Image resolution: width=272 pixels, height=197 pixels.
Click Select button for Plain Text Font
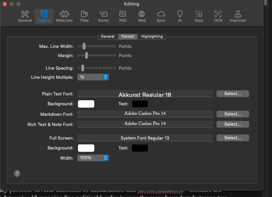click(x=233, y=94)
